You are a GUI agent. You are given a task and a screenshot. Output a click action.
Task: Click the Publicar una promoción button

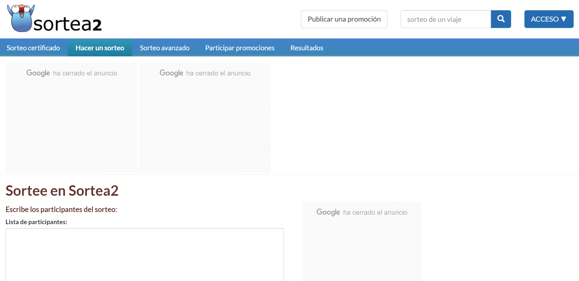[x=344, y=19]
